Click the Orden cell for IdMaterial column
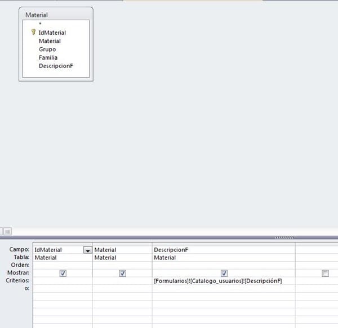The height and width of the screenshot is (328, 338). 63,265
